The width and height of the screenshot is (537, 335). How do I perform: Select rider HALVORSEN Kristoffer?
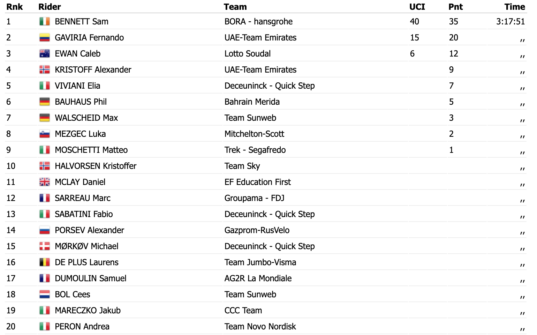(x=96, y=166)
